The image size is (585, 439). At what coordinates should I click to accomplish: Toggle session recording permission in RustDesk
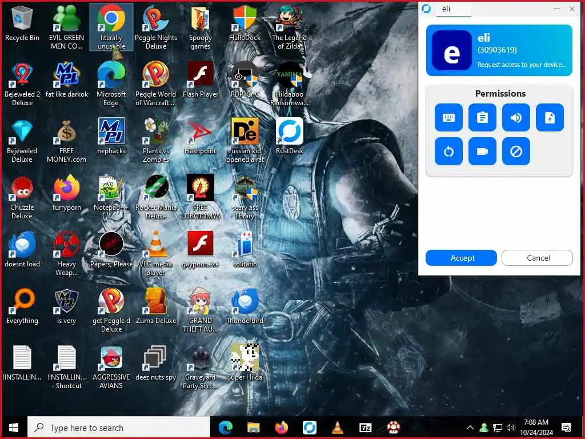[x=482, y=151]
